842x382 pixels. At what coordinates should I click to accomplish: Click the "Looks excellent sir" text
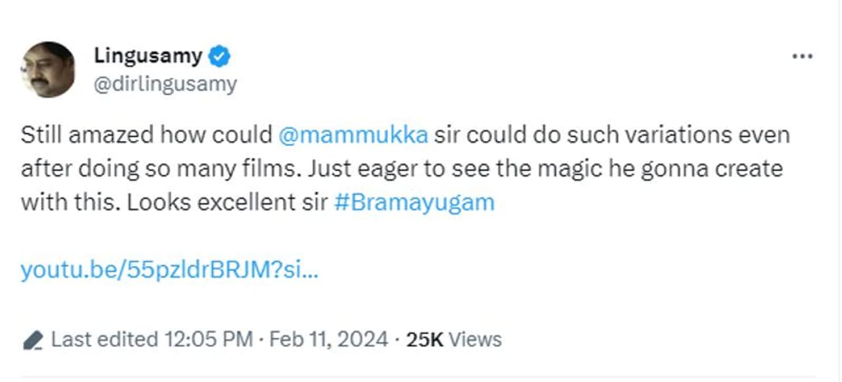[x=226, y=202]
